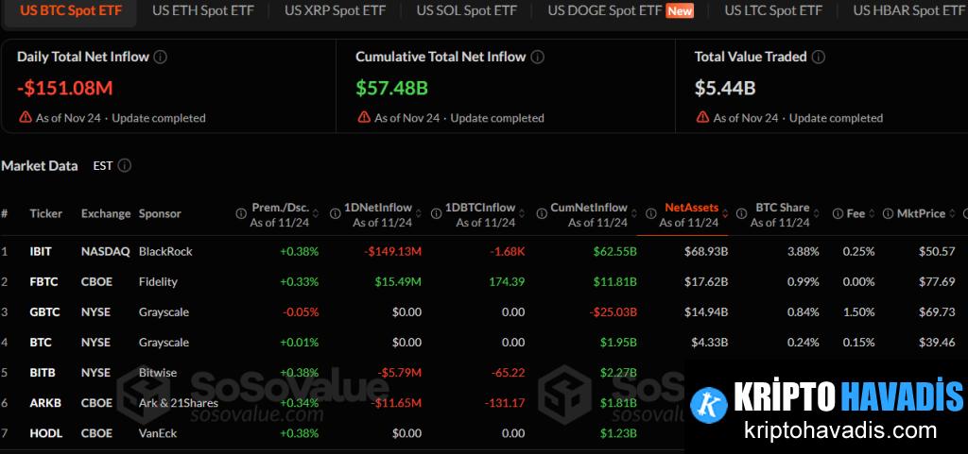The height and width of the screenshot is (454, 968).
Task: Sort table by CumNetInflow column arrows
Action: (632, 213)
